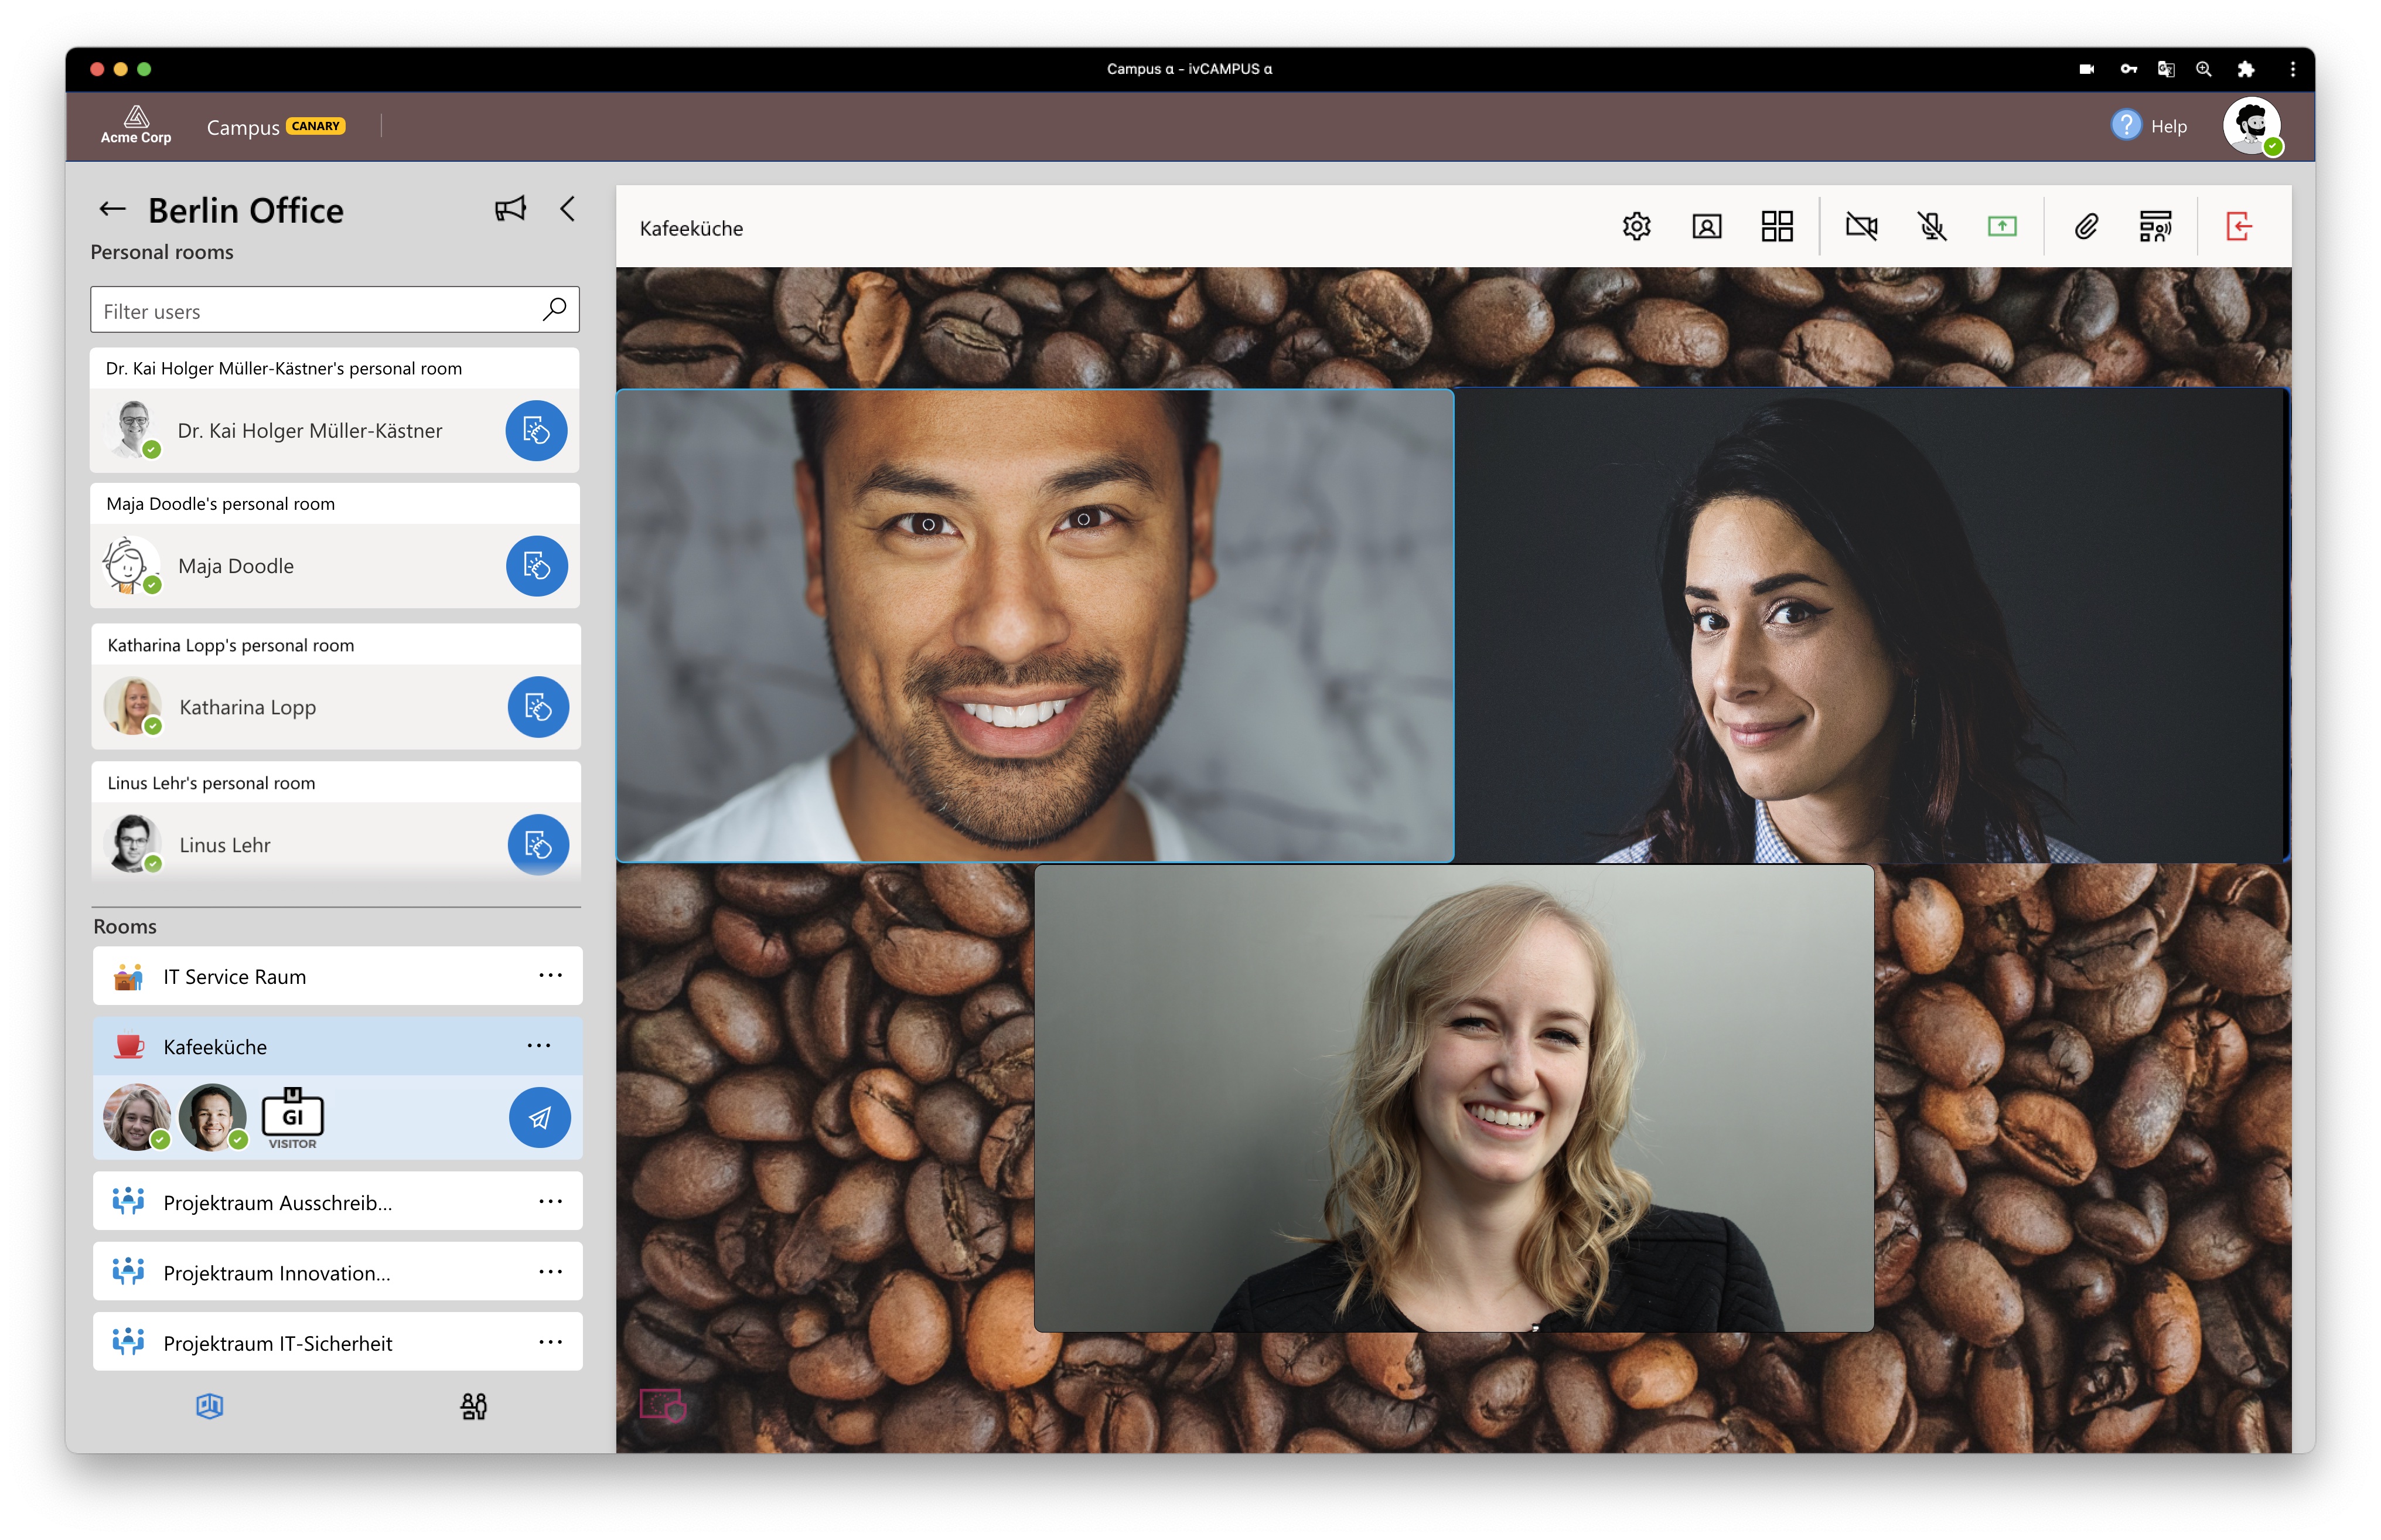Select the blonde woman's video tile

point(1452,1098)
